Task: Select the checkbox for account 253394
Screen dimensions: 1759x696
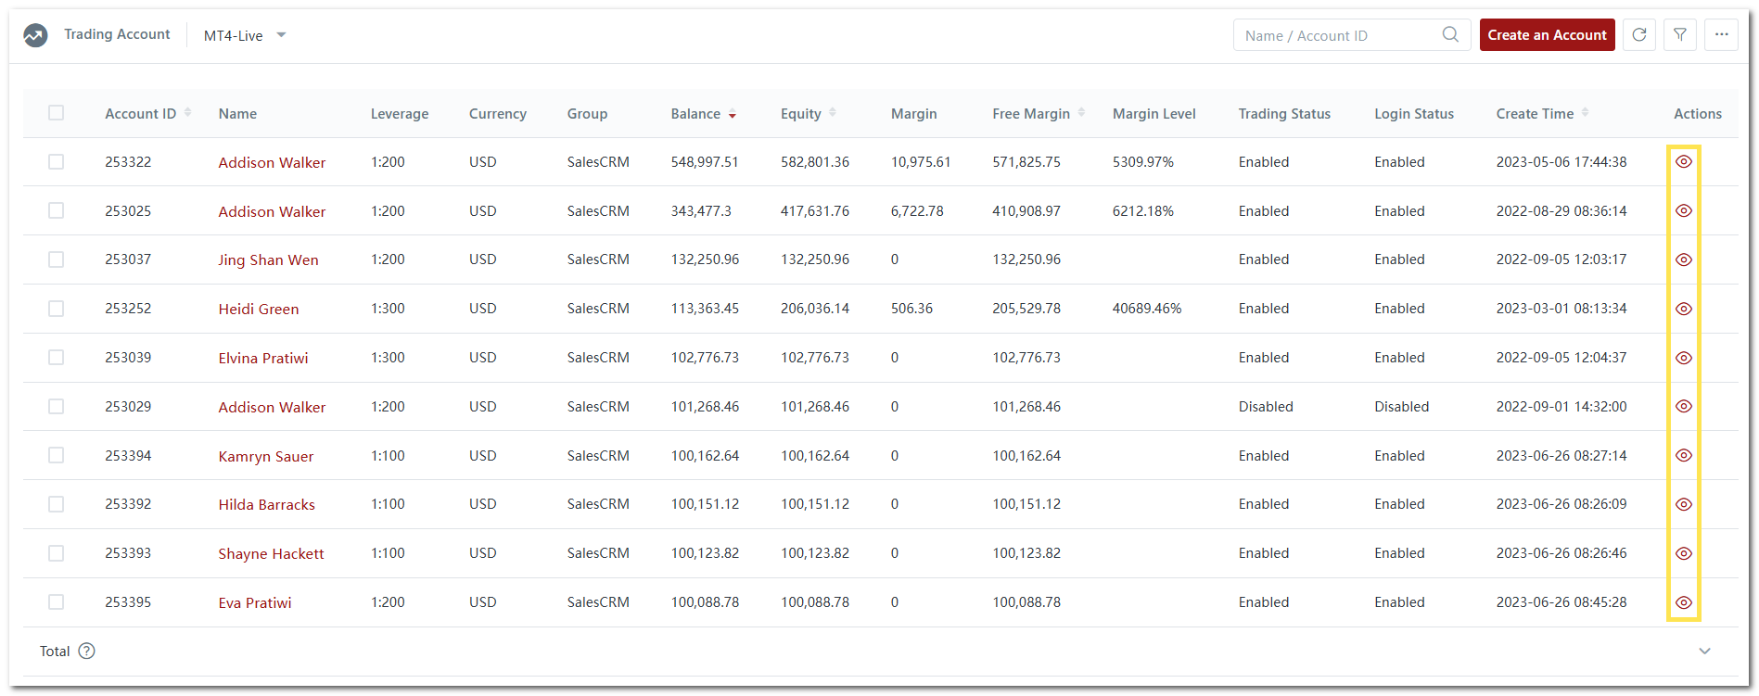Action: tap(57, 455)
